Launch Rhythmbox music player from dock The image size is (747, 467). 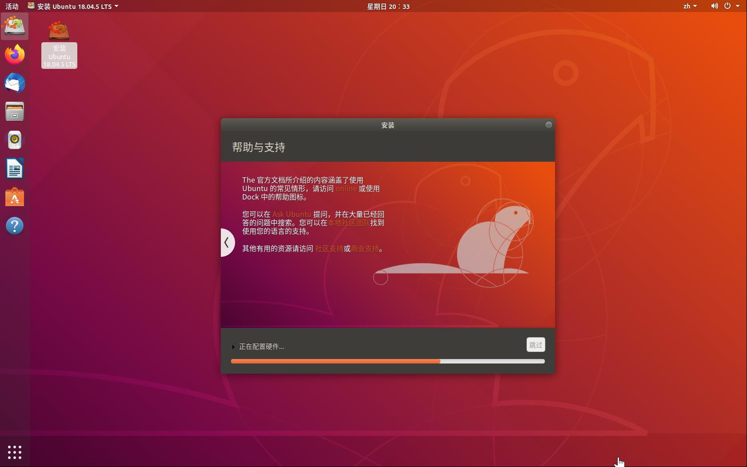click(x=15, y=140)
